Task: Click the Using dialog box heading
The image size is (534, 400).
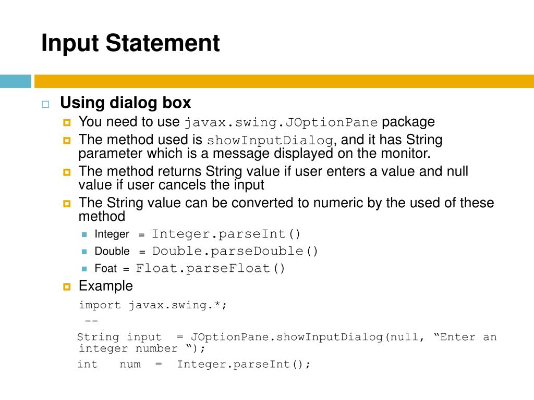Action: click(125, 103)
